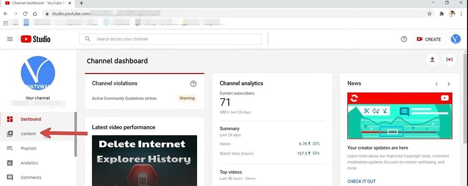
Task: Bookmark the page with the star icon
Action: click(429, 13)
